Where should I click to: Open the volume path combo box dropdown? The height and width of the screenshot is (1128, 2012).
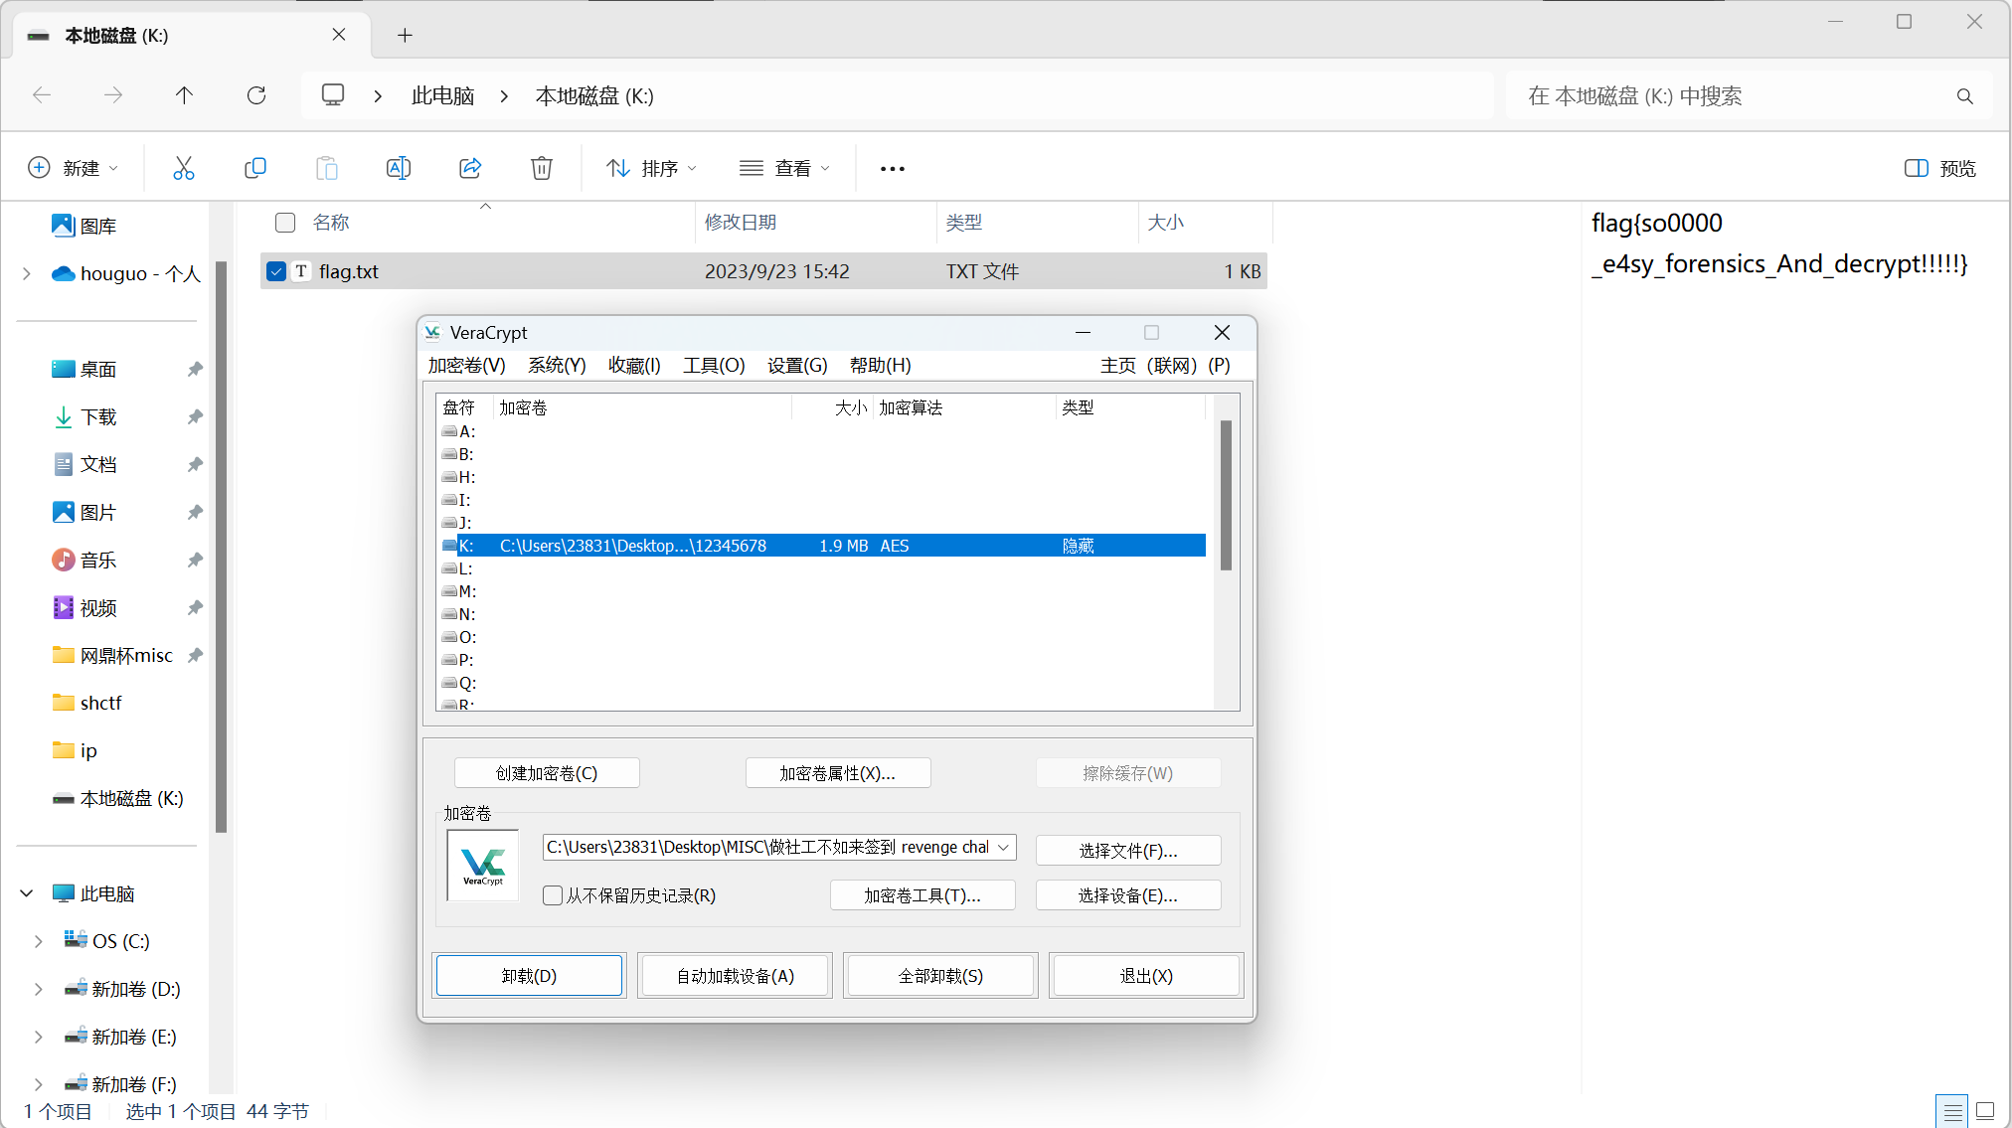coord(1004,847)
